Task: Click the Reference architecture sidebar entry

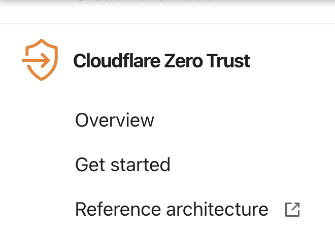Action: coord(172,209)
